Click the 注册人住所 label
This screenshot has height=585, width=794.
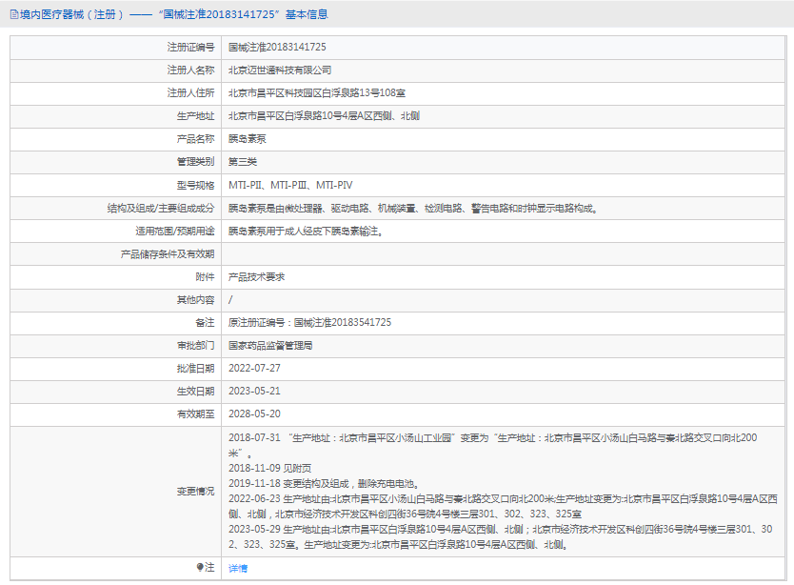point(190,92)
